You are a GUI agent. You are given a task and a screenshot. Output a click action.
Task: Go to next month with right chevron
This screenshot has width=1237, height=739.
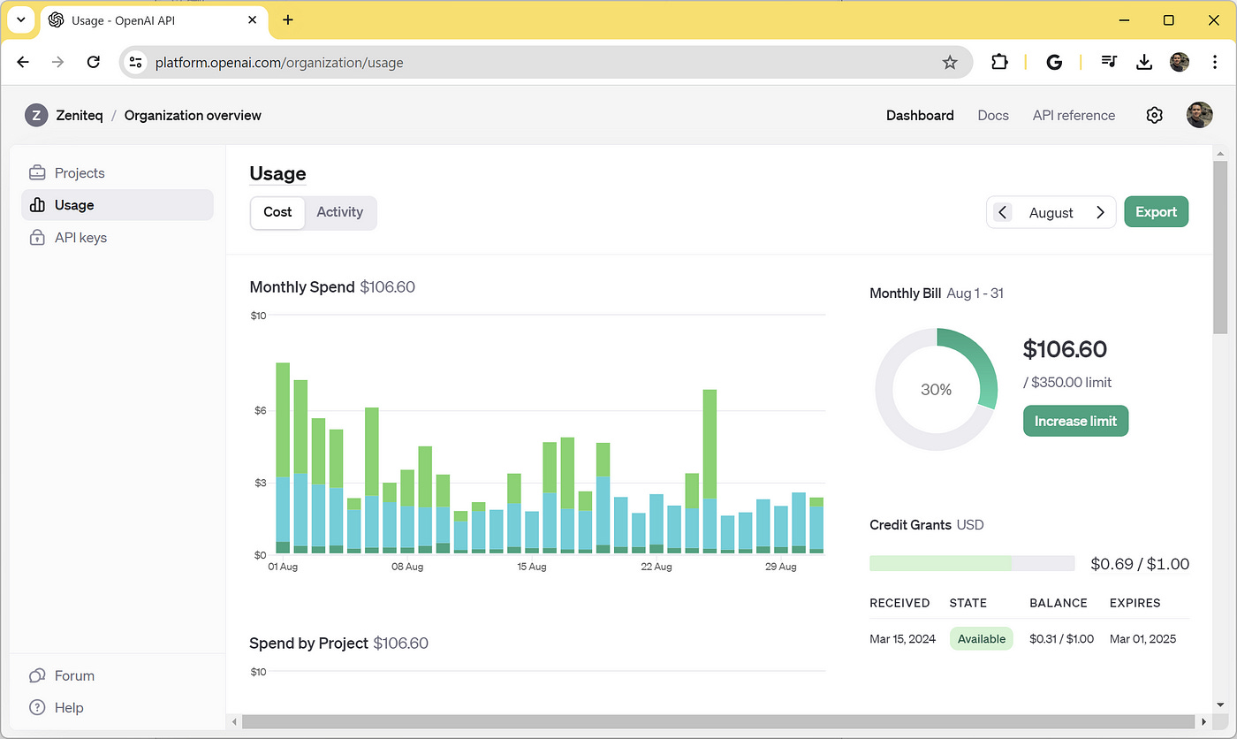[1100, 212]
